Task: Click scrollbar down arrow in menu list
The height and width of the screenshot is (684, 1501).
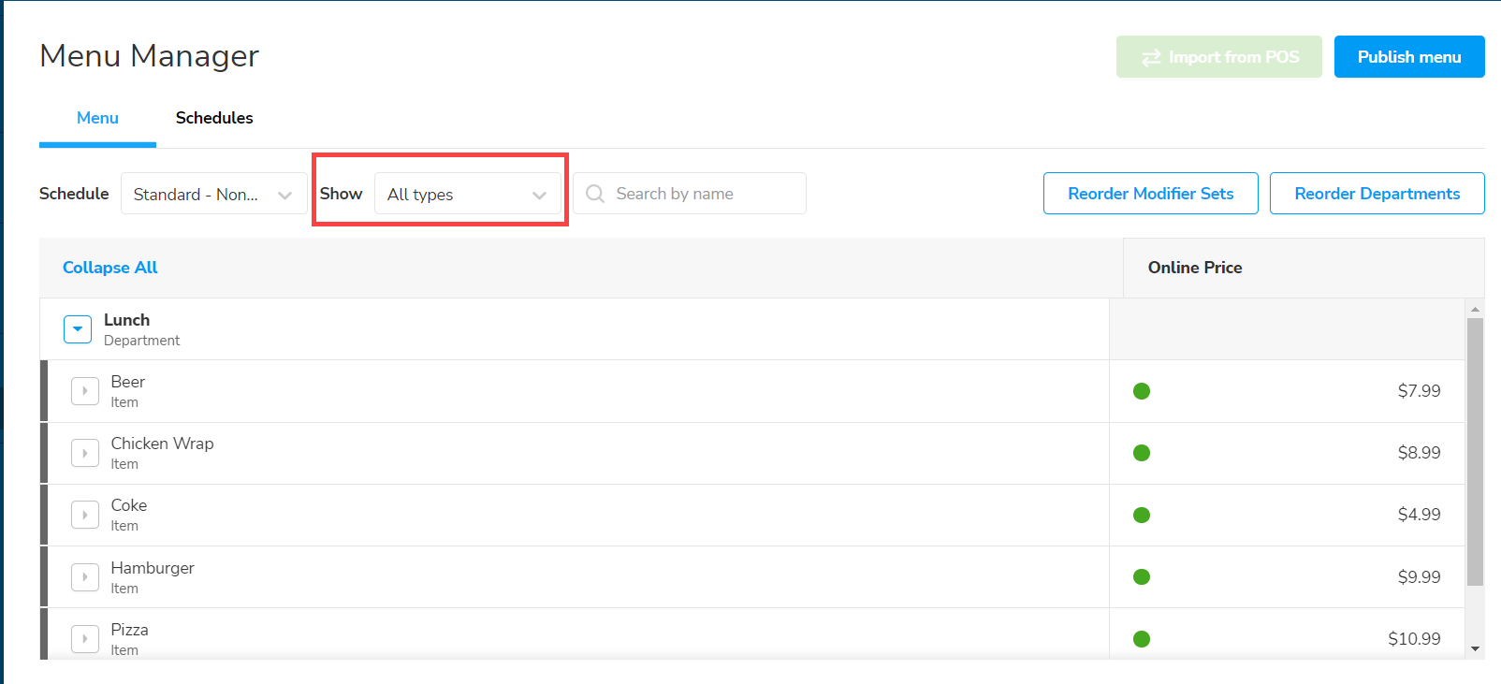Action: 1475,648
